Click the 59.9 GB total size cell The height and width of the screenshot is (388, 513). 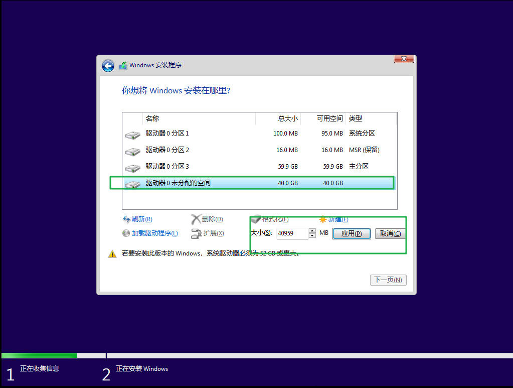click(x=288, y=167)
